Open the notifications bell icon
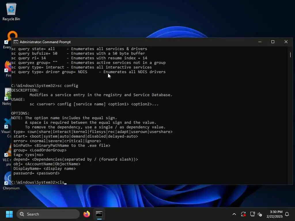Viewport: 295px width, 221px height. tap(287, 214)
